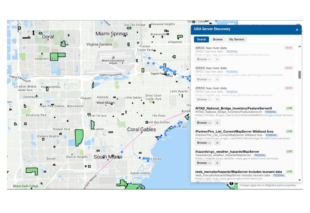Browse the ags01.sec.usace.army.mil ERDC server
Image resolution: width=310 pixels, height=213 pixels.
pyautogui.click(x=204, y=100)
